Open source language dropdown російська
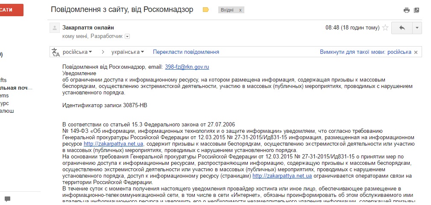Screen dimensions: 431x205 click(x=77, y=52)
